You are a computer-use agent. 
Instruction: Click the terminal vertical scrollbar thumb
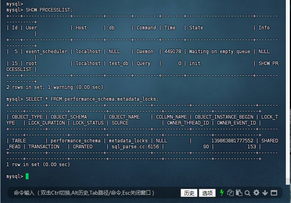(x=288, y=181)
